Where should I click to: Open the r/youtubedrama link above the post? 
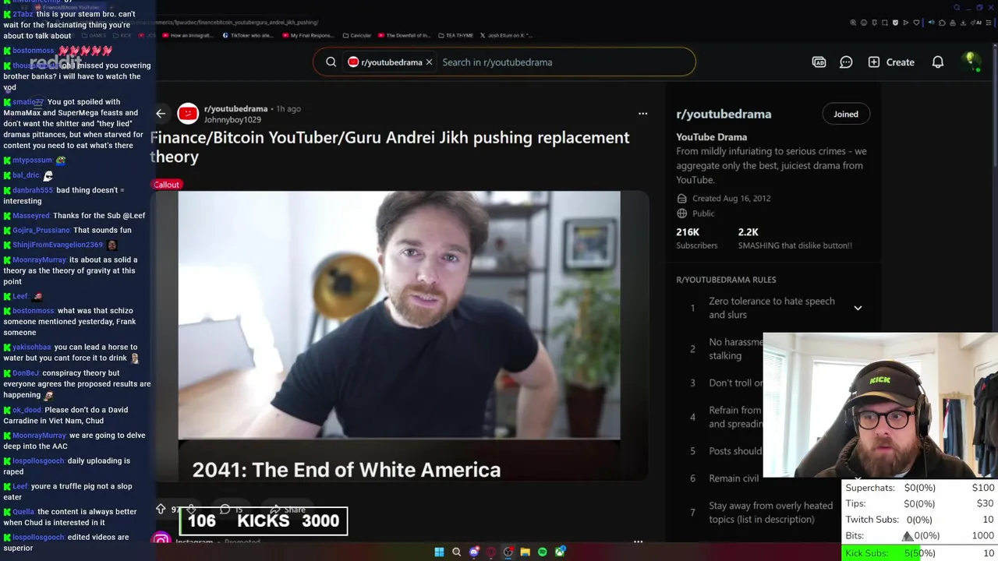tap(235, 109)
